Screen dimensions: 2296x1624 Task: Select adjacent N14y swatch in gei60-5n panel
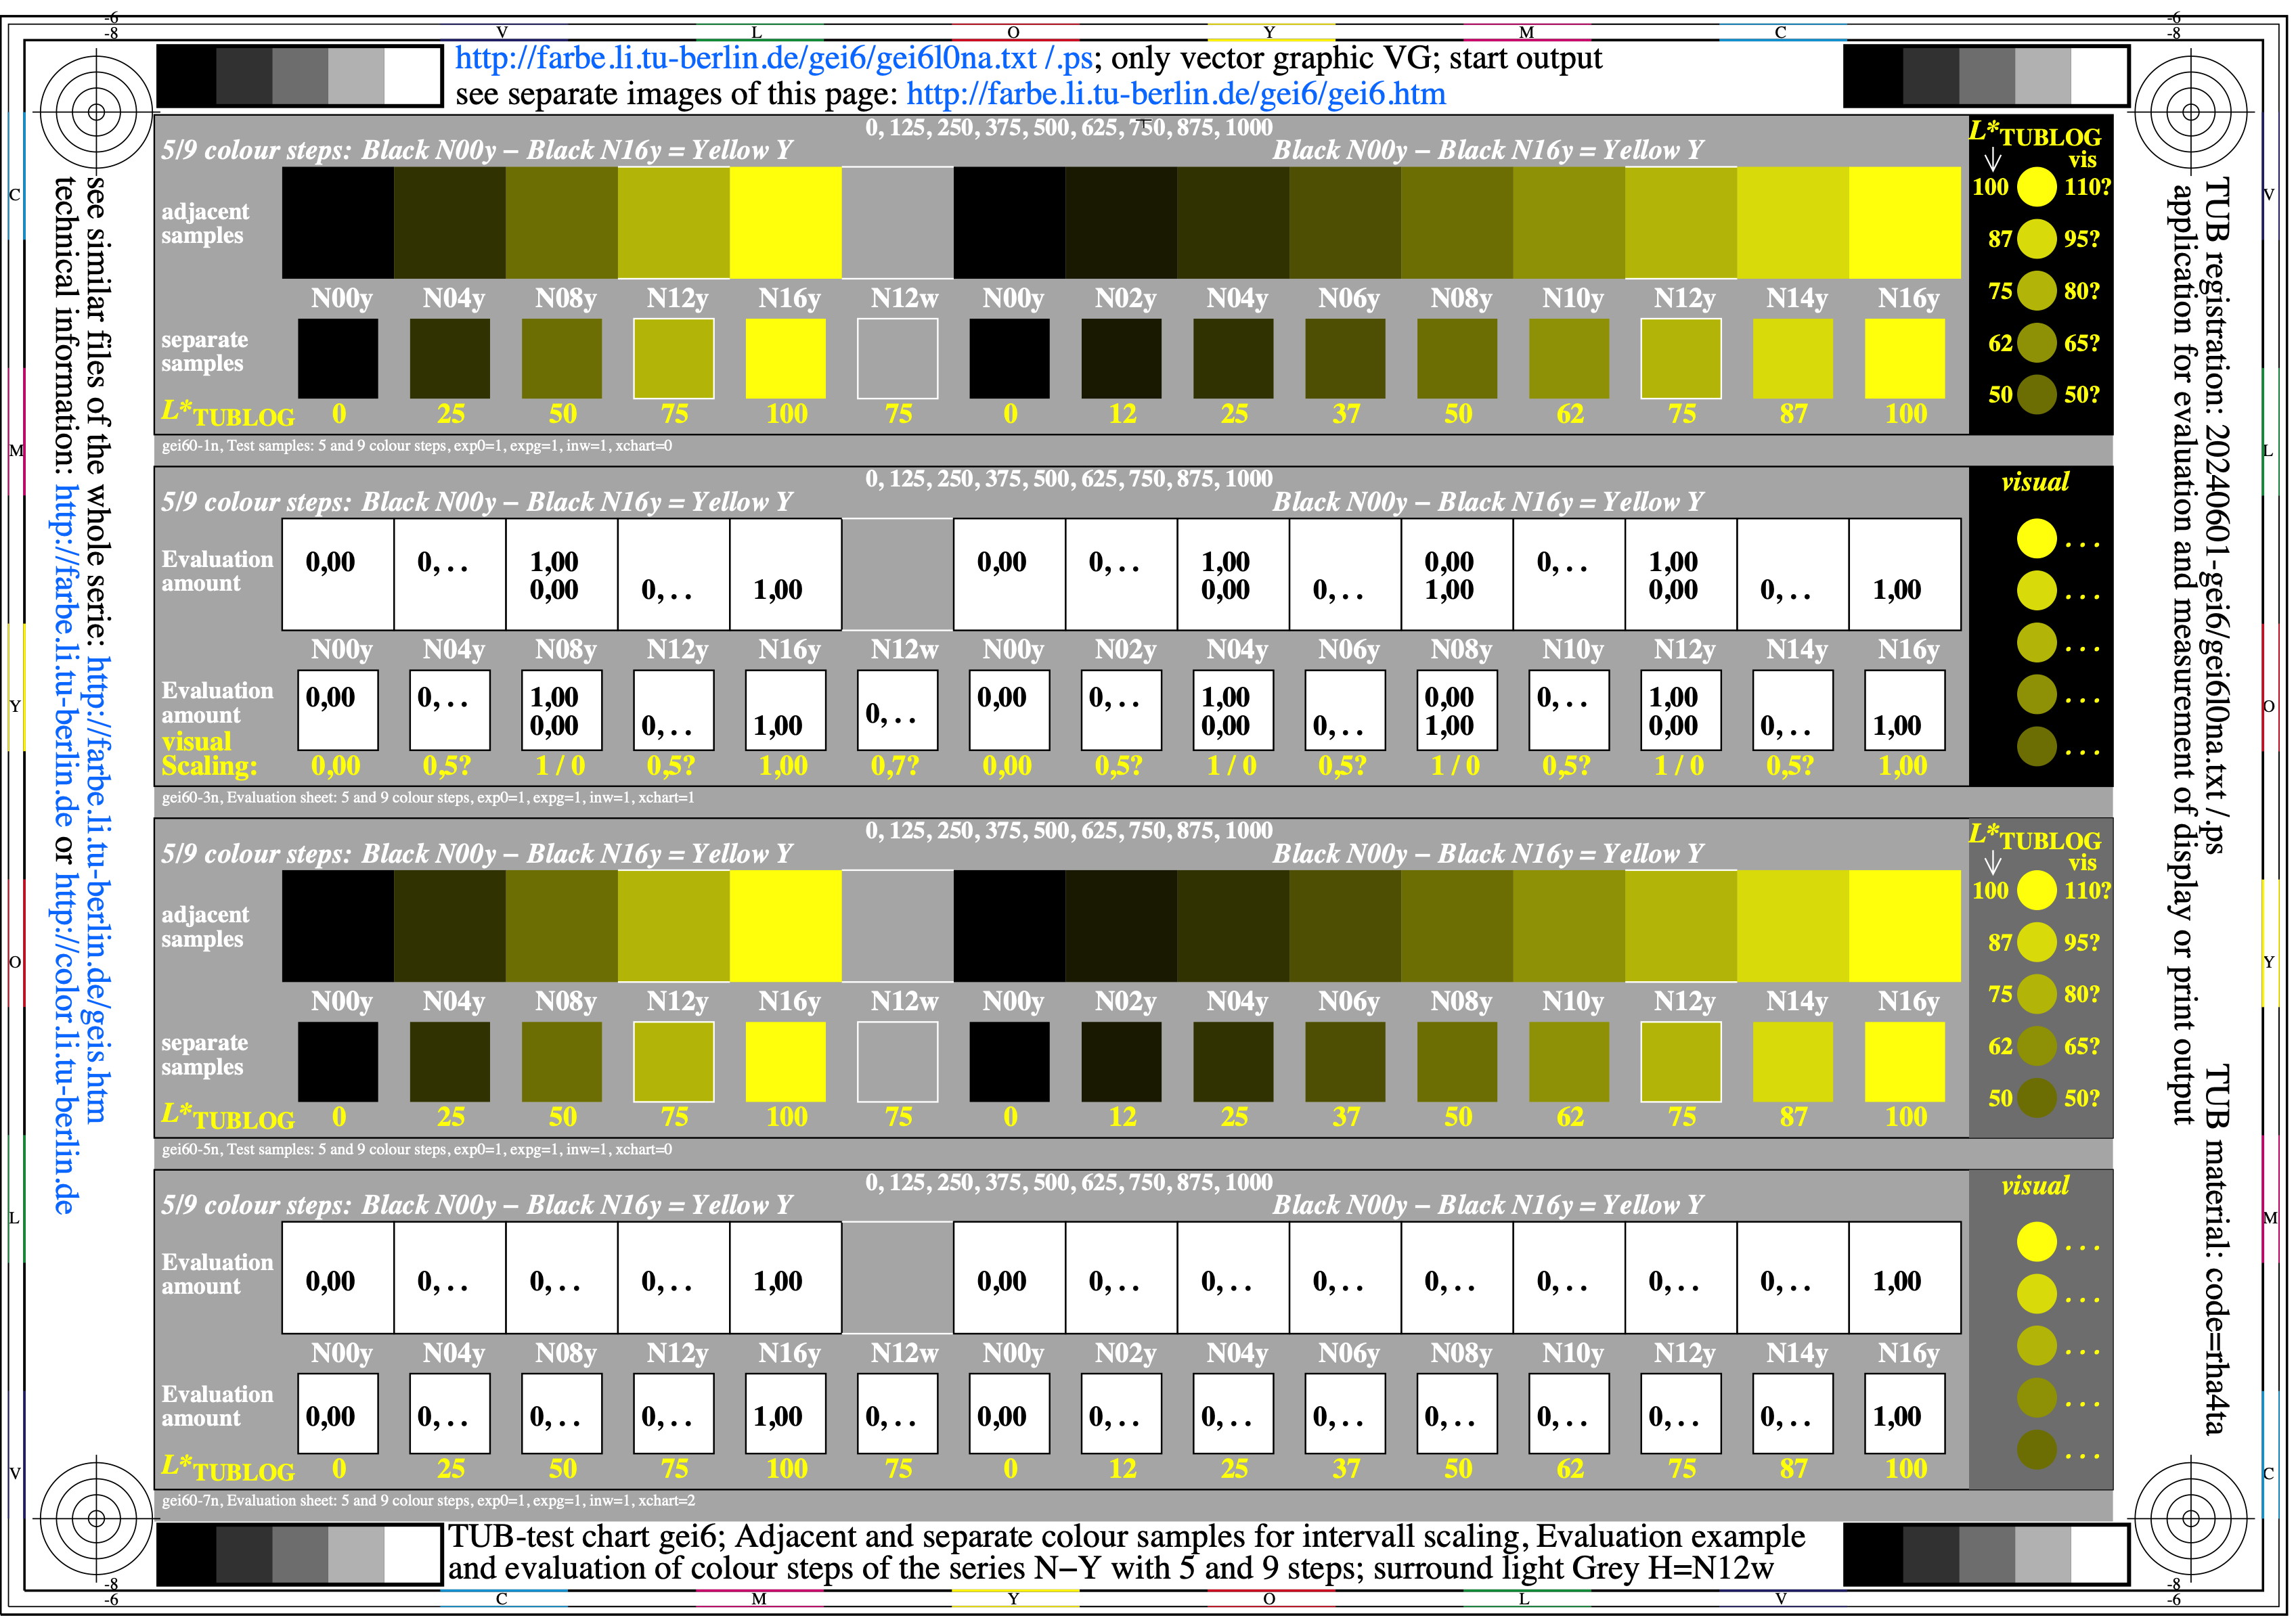click(1793, 926)
